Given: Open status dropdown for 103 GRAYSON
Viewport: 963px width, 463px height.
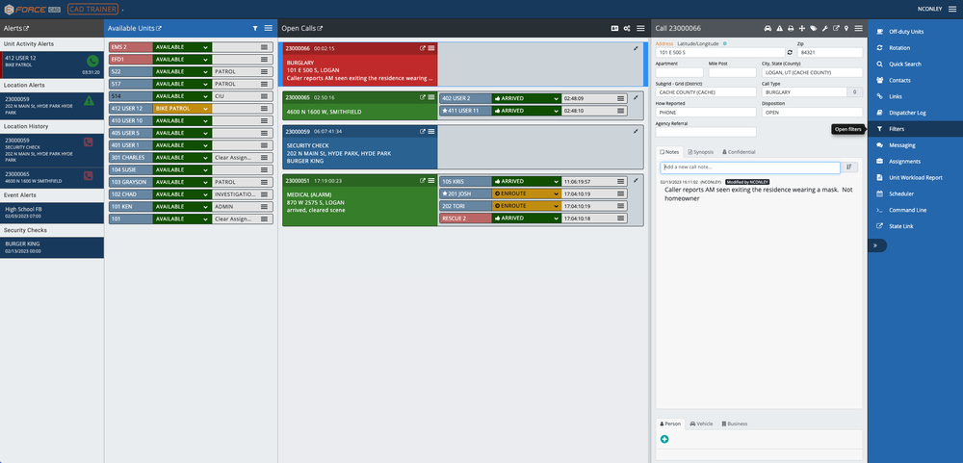Looking at the screenshot, I should (182, 182).
